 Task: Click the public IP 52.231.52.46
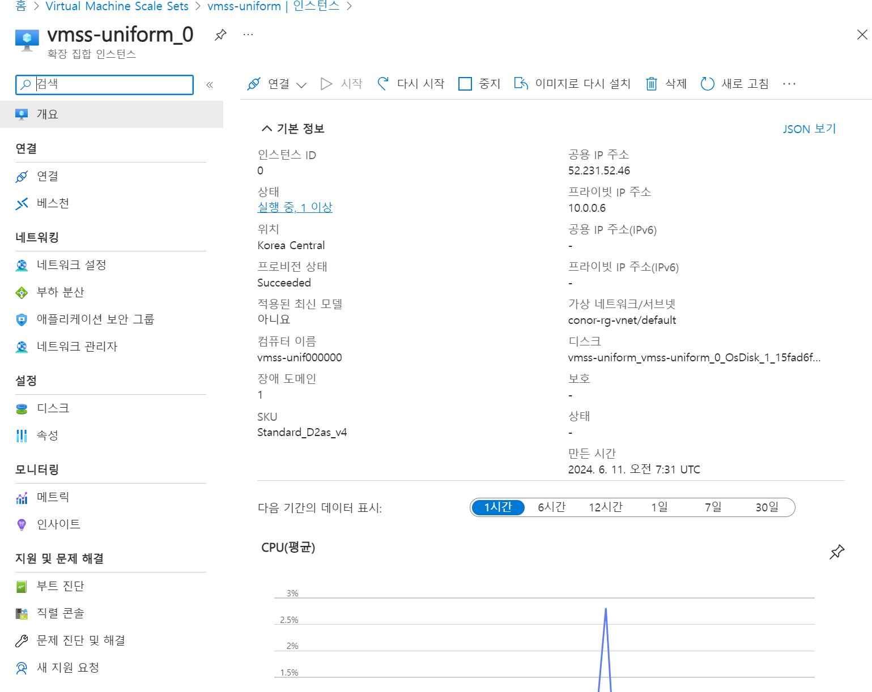click(599, 170)
